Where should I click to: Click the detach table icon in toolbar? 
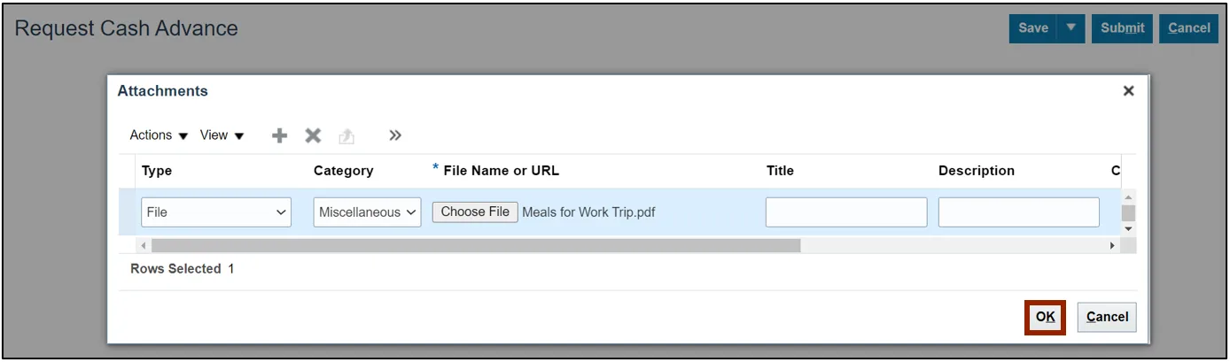point(346,136)
